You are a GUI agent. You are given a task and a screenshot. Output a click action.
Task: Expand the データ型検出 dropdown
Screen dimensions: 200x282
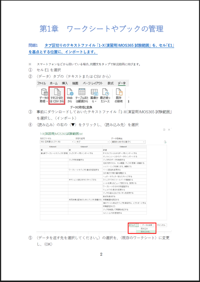click(144, 142)
